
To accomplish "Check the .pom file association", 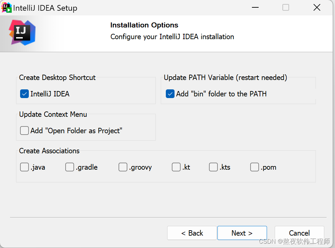I will pos(255,167).
